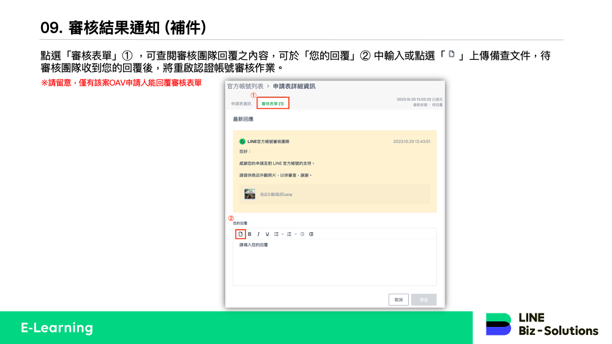
Task: Switch to the 審核表單 (1) tab
Action: point(272,103)
